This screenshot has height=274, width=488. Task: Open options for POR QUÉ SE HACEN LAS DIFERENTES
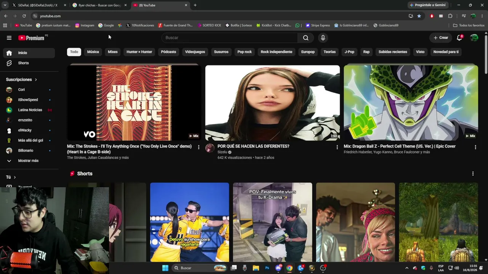(337, 147)
